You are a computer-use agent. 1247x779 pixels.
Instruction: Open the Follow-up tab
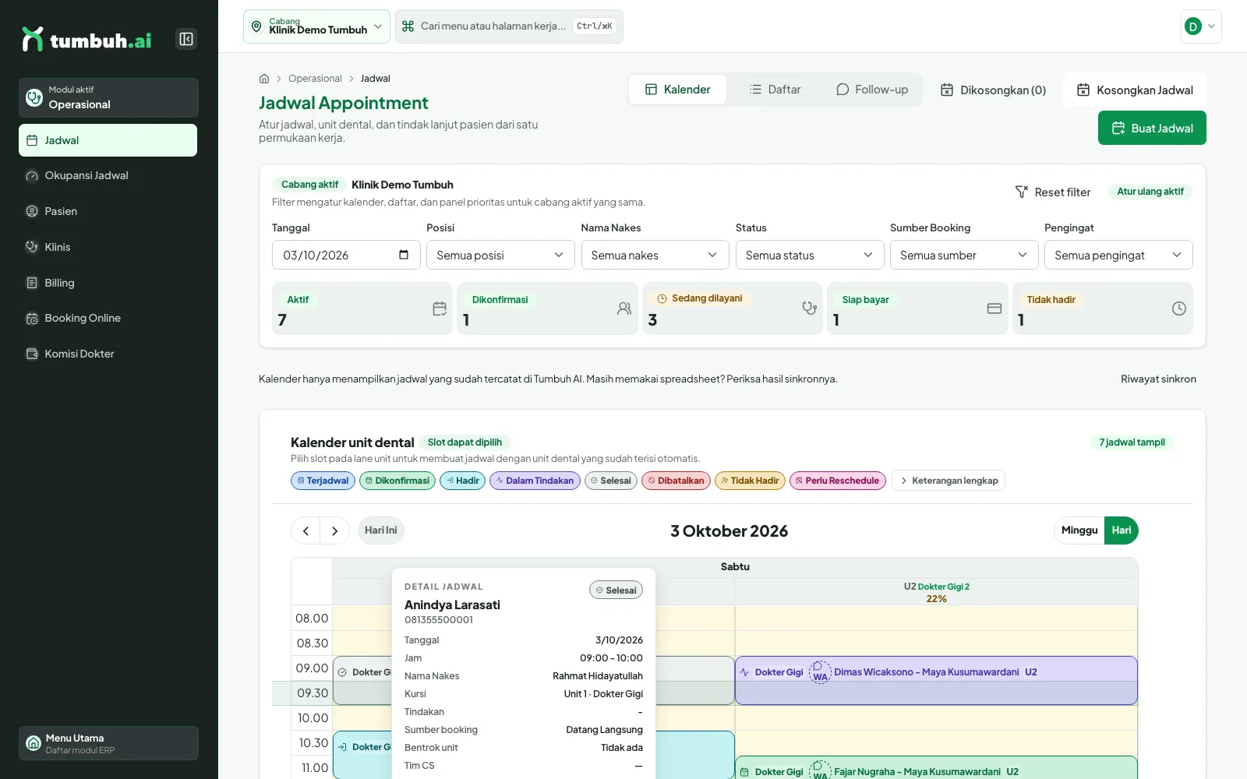pyautogui.click(x=872, y=90)
